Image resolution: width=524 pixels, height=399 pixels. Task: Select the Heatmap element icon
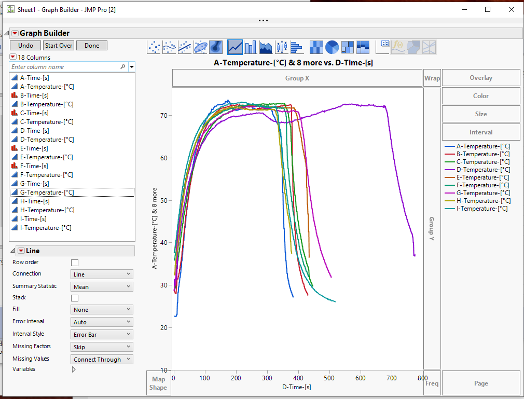(x=316, y=47)
